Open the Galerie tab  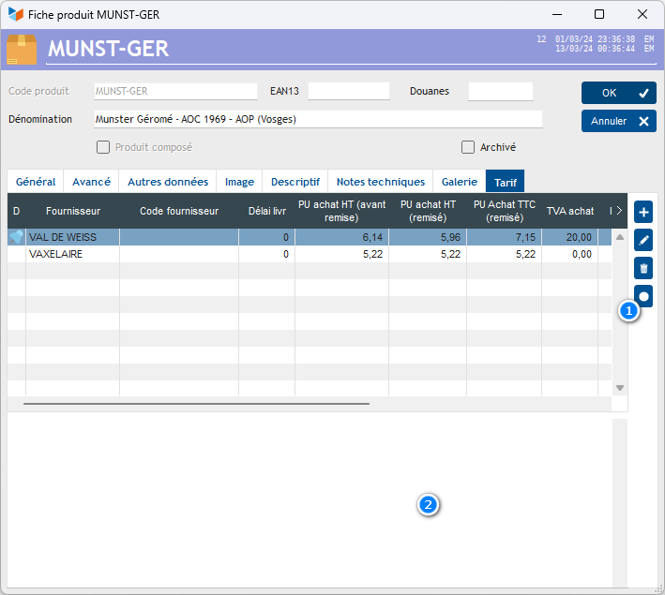460,182
